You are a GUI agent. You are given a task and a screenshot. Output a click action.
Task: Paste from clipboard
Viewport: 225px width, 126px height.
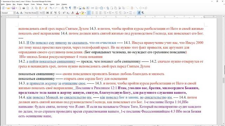point(40,8)
